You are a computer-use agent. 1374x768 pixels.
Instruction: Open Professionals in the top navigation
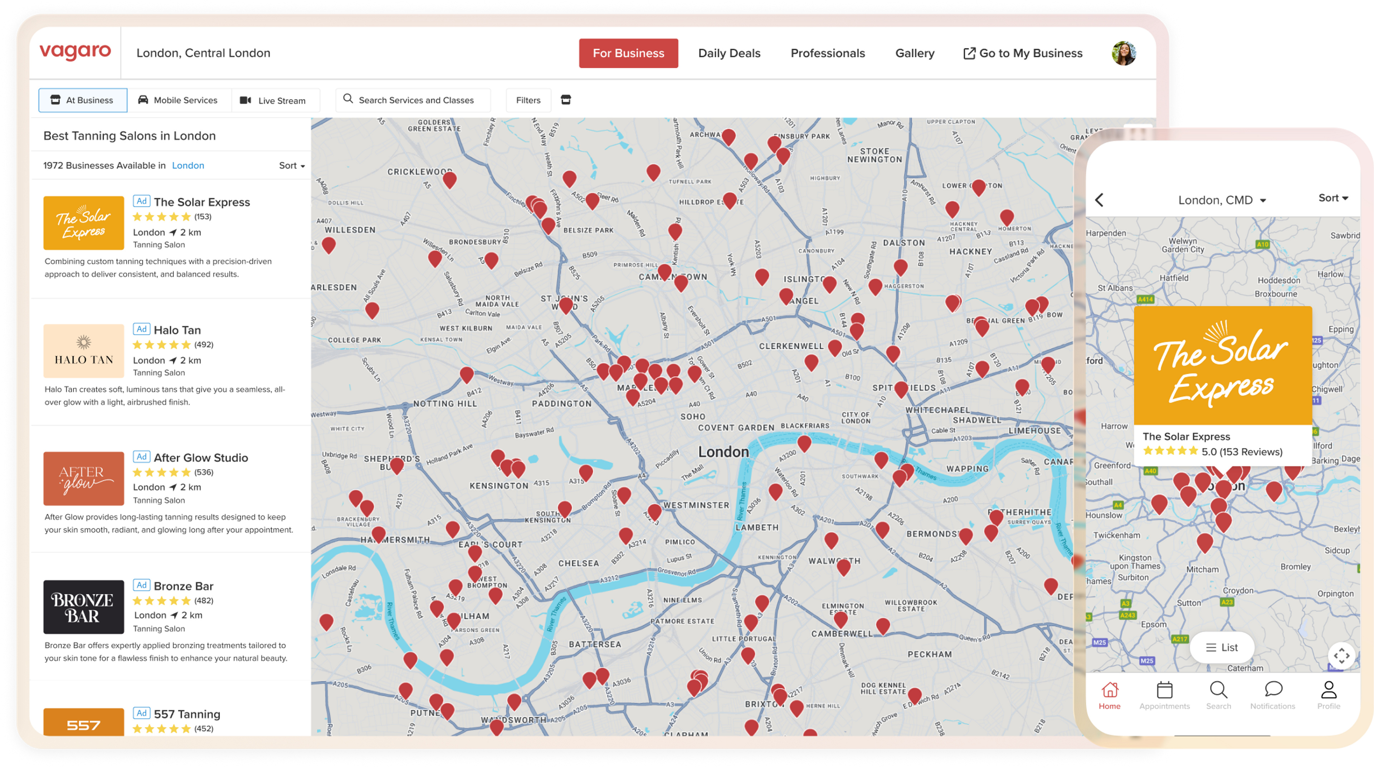(x=828, y=53)
